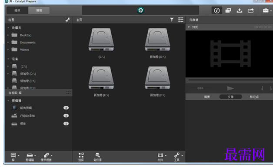Open the 新加卷 (F:\) drive thumbnail
The image size is (273, 168).
coord(157,78)
